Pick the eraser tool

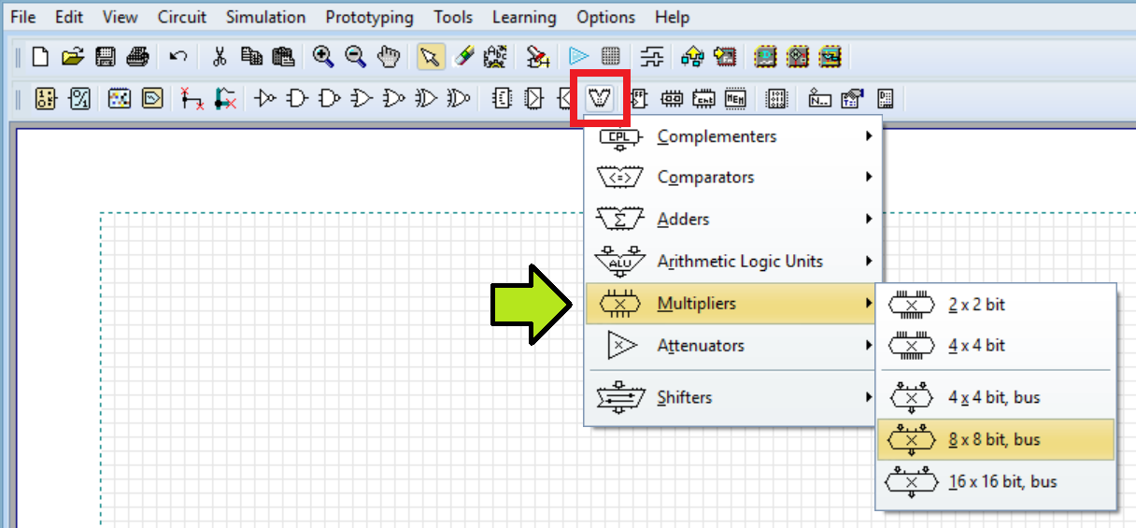pyautogui.click(x=462, y=57)
